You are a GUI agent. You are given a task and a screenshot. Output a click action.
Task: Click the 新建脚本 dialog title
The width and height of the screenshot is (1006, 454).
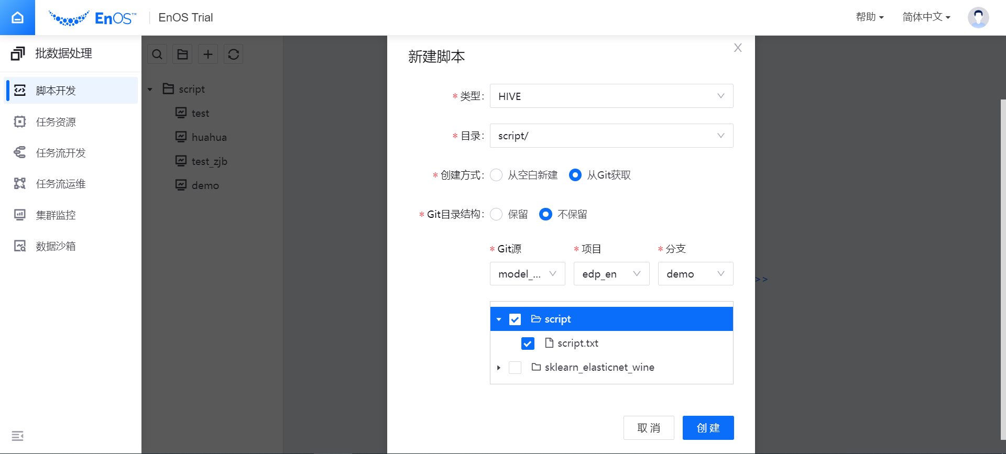click(436, 57)
